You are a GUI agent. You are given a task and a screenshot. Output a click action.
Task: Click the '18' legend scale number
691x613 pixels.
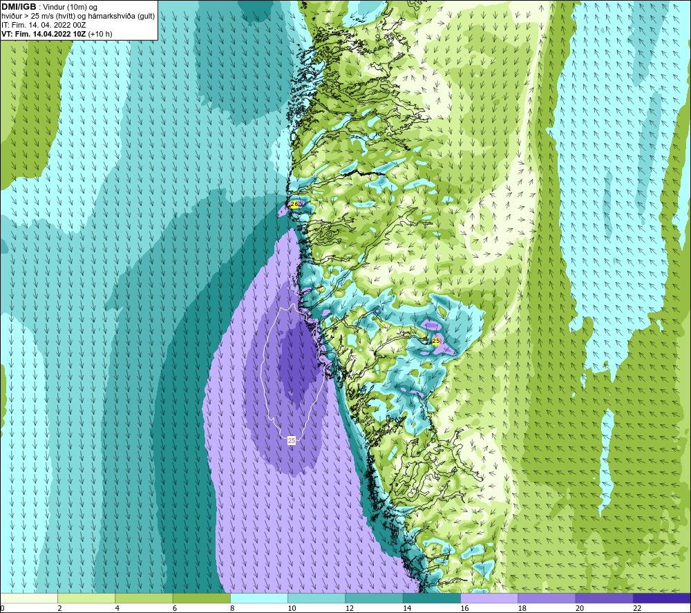point(522,608)
